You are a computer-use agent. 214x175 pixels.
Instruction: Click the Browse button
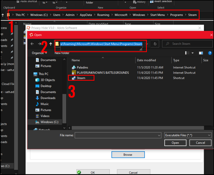(128, 154)
